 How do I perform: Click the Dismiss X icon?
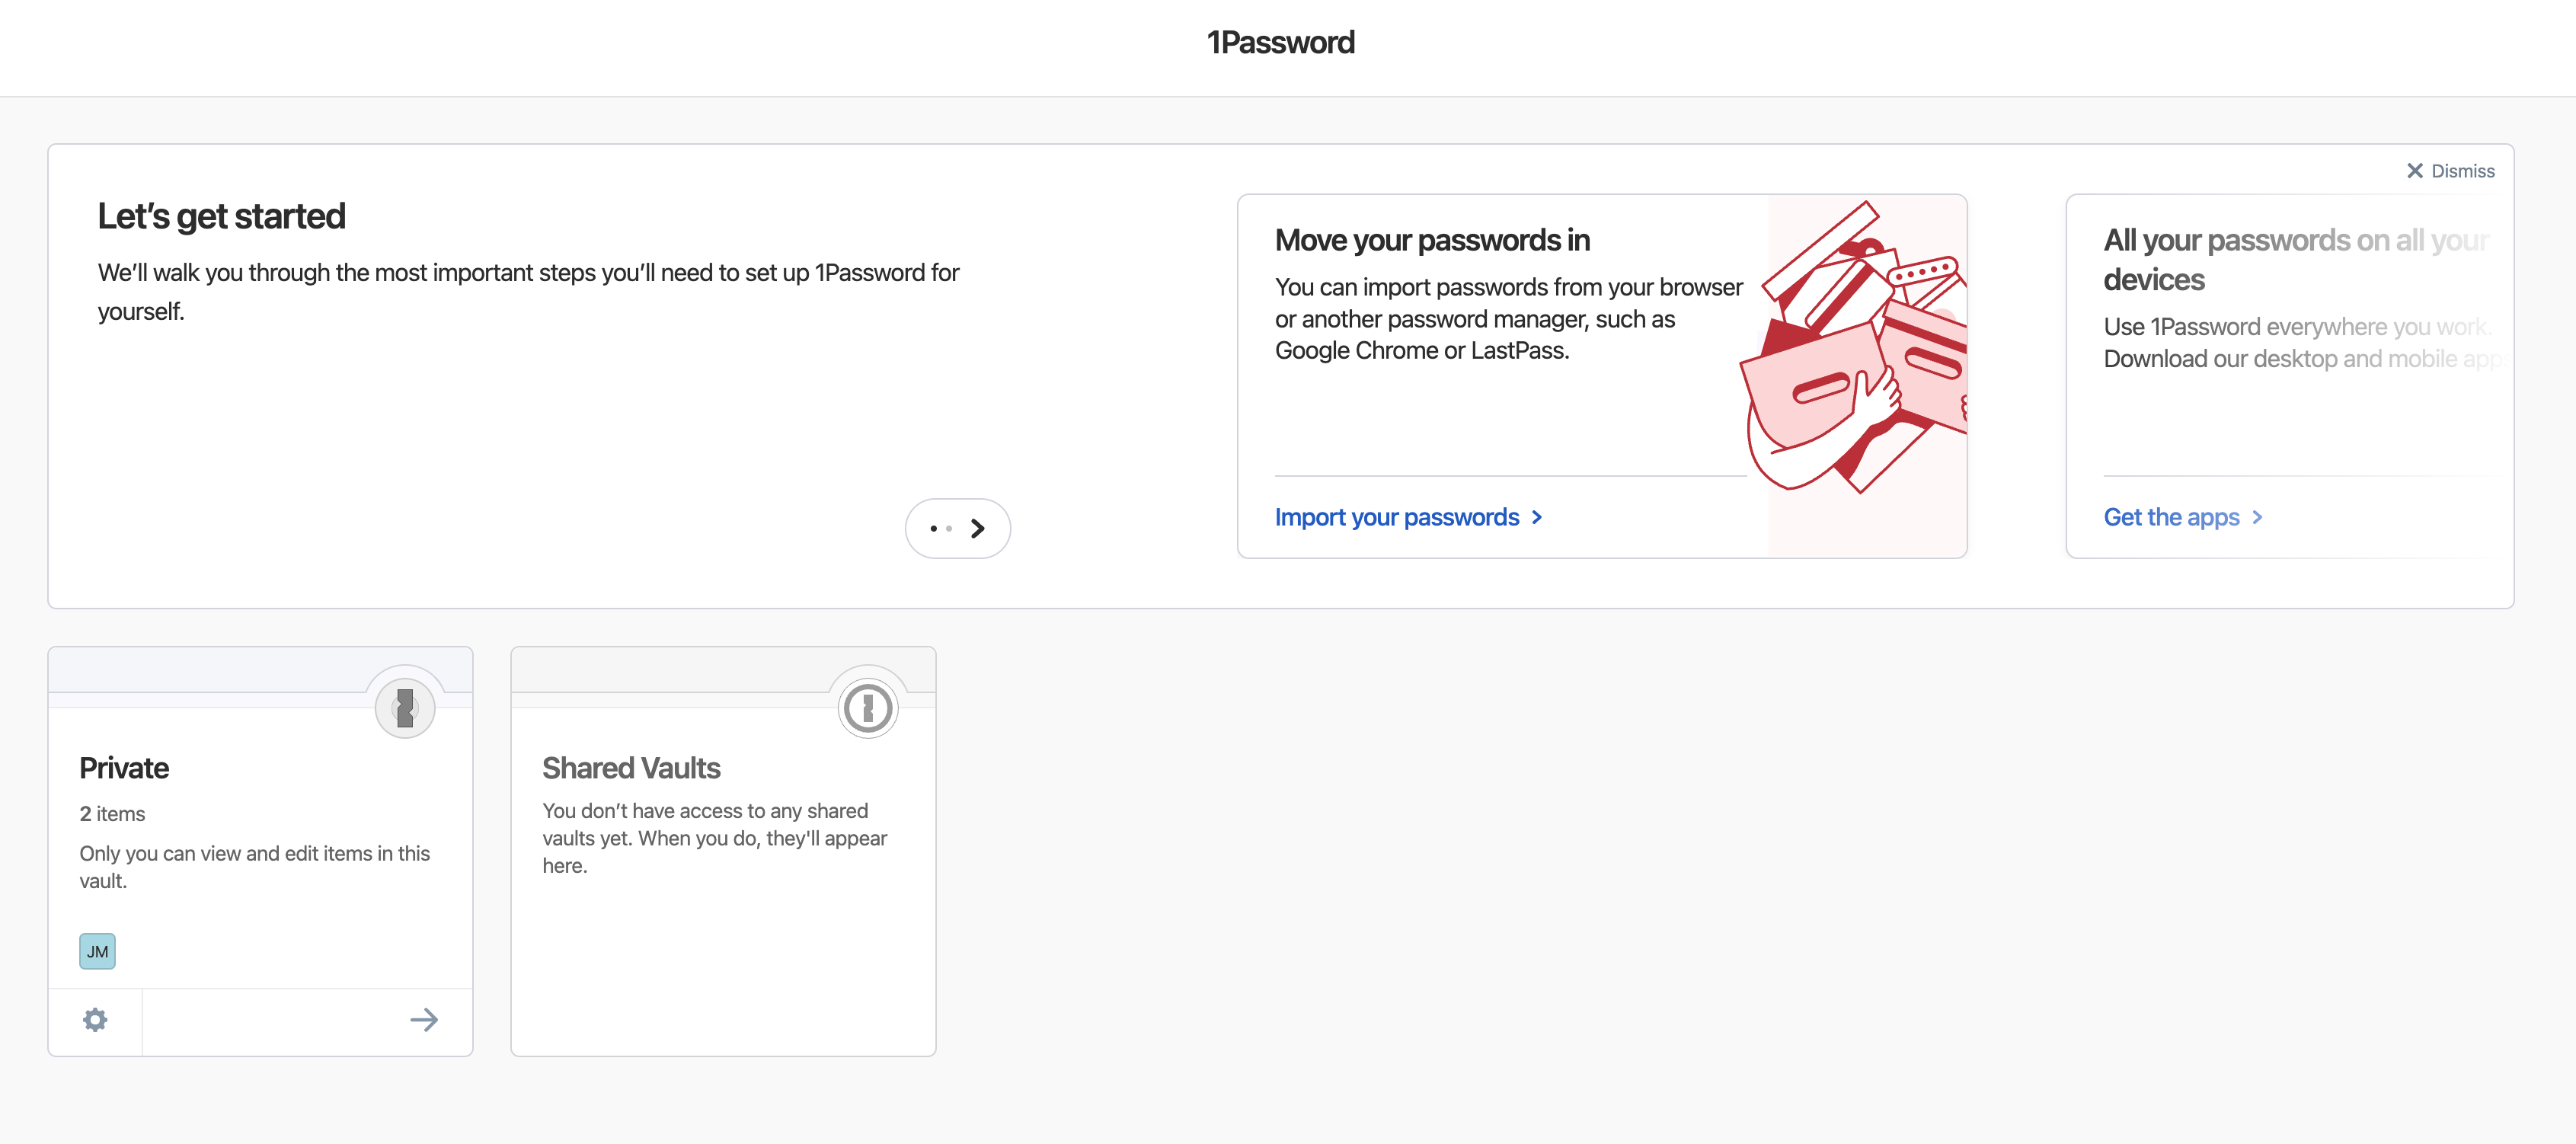pyautogui.click(x=2414, y=171)
